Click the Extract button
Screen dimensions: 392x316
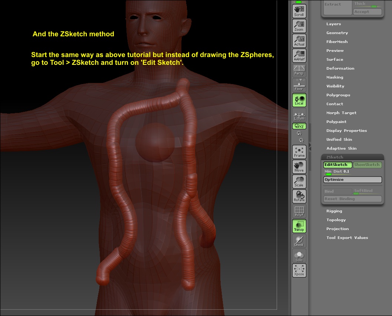tap(338, 8)
